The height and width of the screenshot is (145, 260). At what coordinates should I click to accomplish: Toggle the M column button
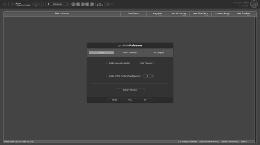coord(78,4)
